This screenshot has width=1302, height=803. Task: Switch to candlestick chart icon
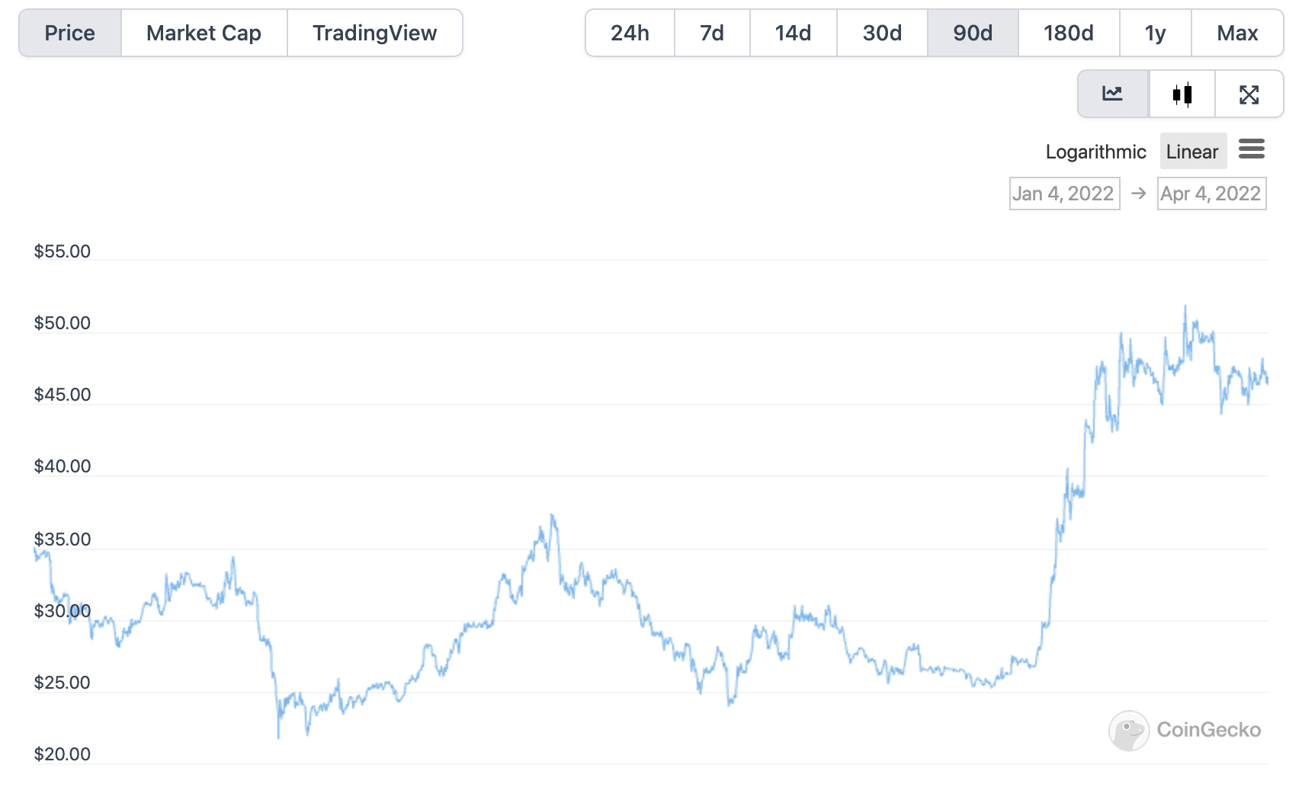click(1182, 94)
